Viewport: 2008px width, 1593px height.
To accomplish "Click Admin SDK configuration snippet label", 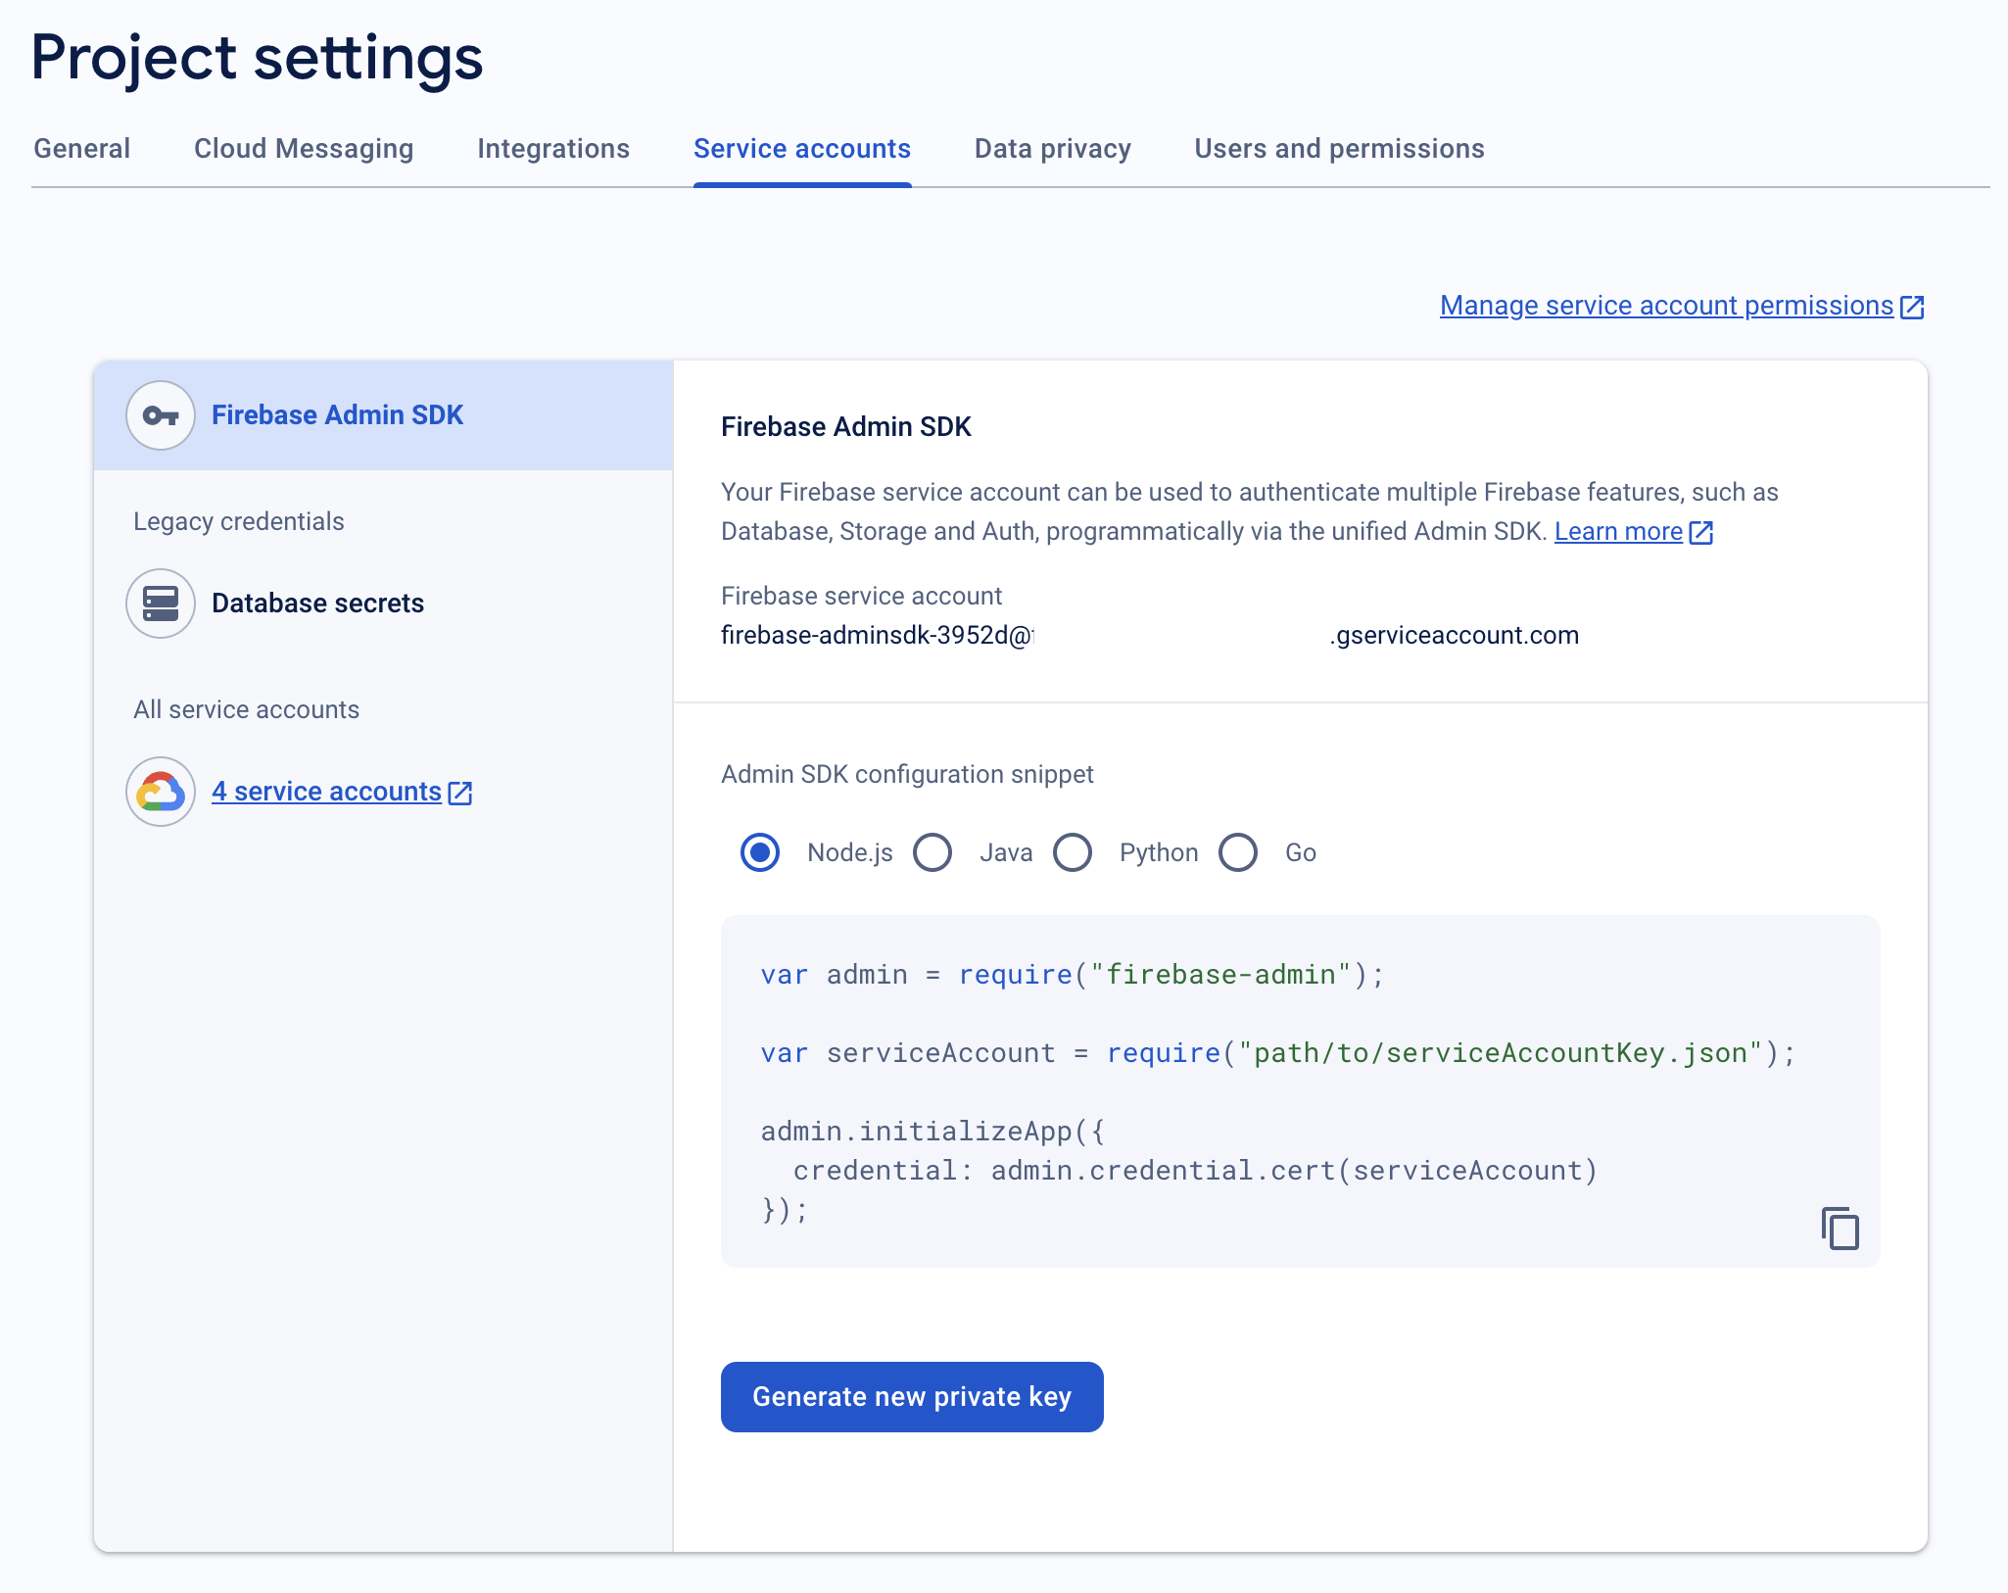I will point(907,774).
